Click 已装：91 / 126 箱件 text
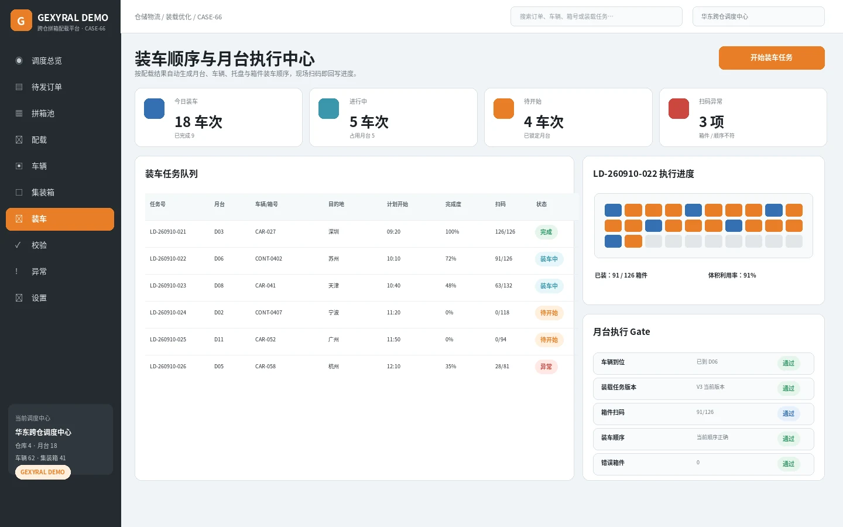This screenshot has width=843, height=527. [621, 275]
